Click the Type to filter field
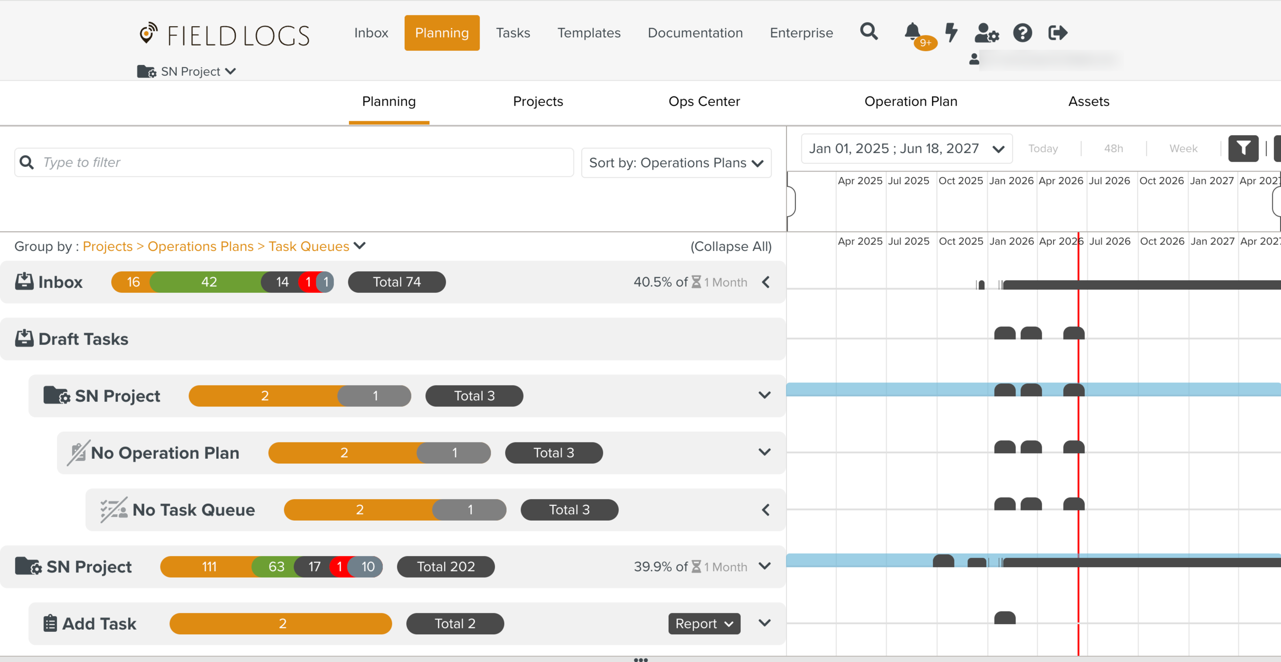 pyautogui.click(x=294, y=162)
